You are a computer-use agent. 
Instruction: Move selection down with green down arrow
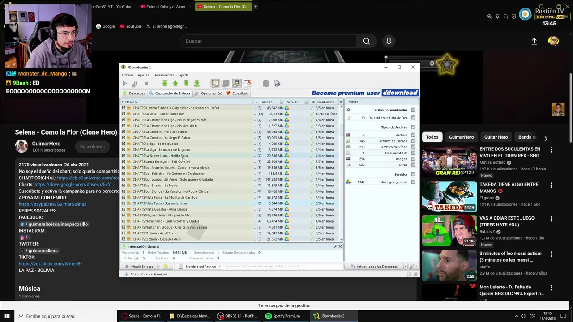(186, 84)
